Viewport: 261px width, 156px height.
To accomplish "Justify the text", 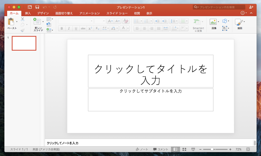I will click(159, 28).
